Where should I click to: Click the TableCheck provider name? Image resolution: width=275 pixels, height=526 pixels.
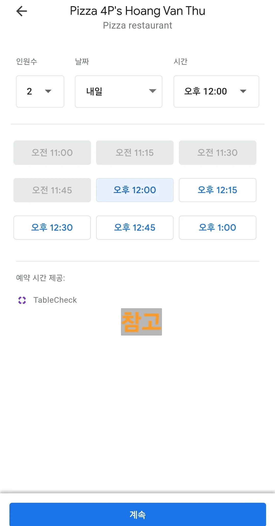click(x=55, y=300)
